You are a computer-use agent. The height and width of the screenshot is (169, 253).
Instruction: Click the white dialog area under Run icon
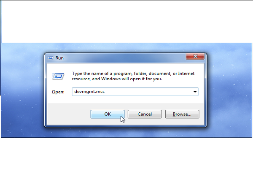(58, 84)
